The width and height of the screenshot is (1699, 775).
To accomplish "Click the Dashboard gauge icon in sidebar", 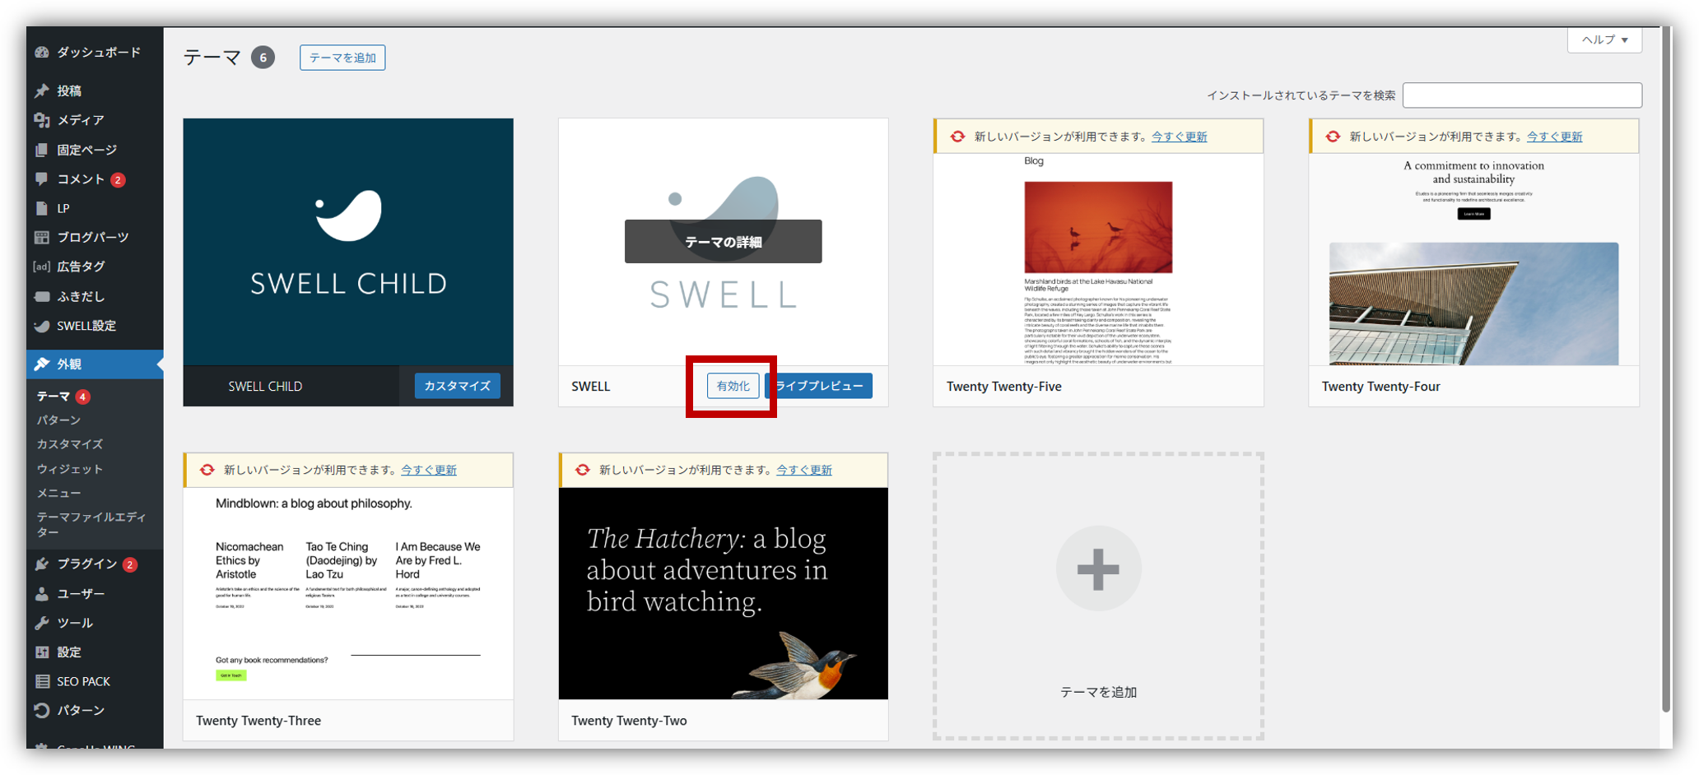I will [x=42, y=52].
